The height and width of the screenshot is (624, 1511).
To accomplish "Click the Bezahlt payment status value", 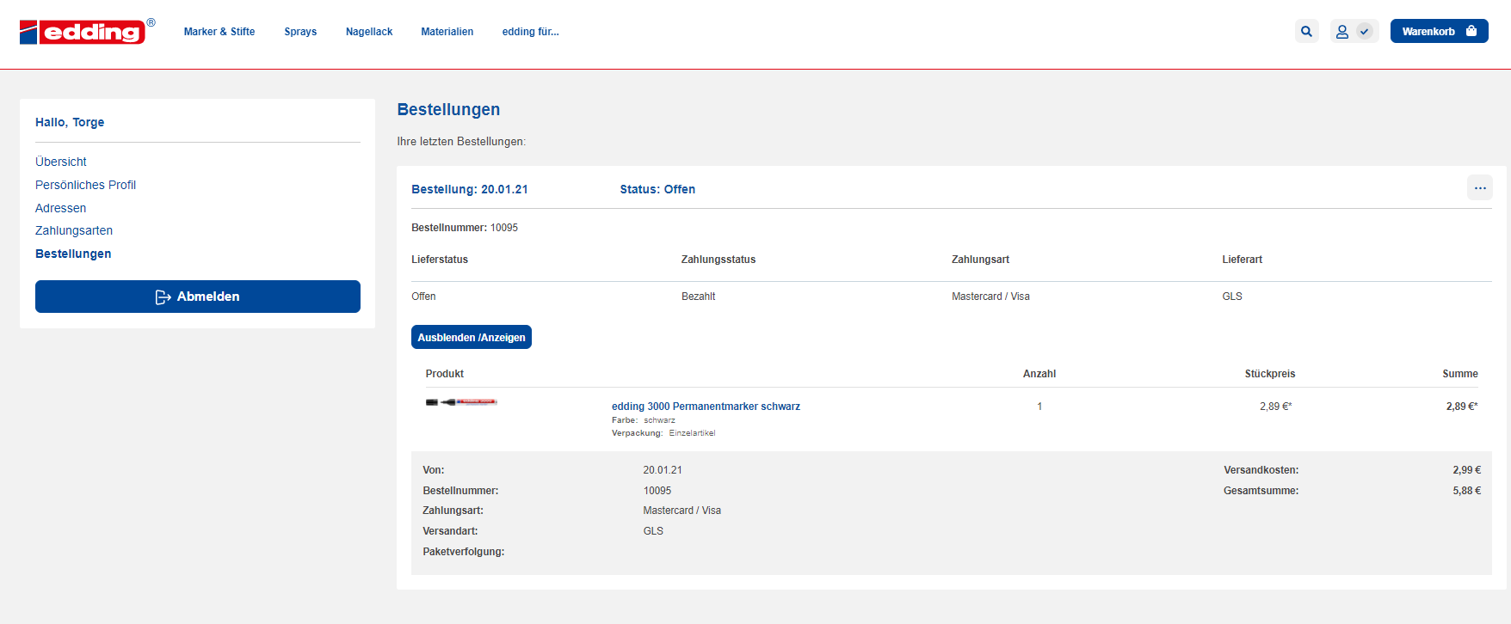I will 698,297.
